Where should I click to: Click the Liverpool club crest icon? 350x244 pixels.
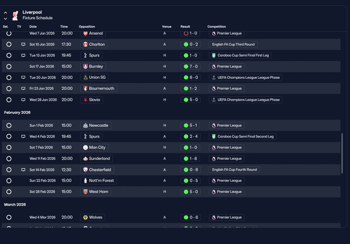(x=15, y=16)
